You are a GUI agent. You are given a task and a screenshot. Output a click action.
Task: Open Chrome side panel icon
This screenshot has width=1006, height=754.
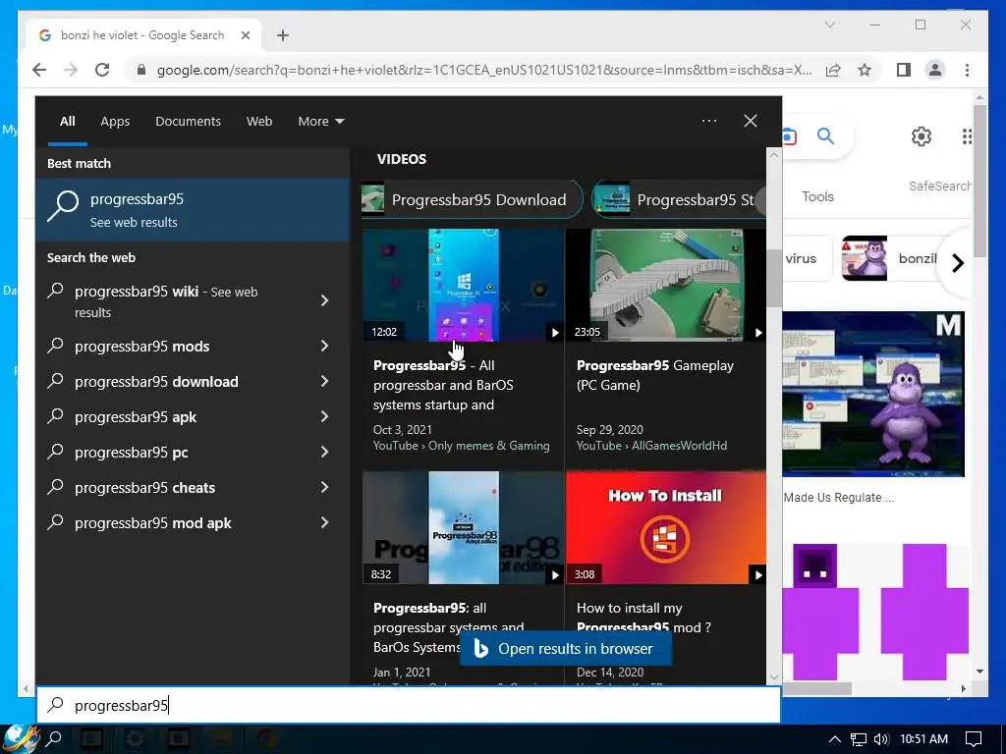tap(904, 70)
